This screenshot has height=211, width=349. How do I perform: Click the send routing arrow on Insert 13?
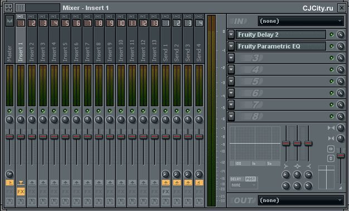(154, 183)
